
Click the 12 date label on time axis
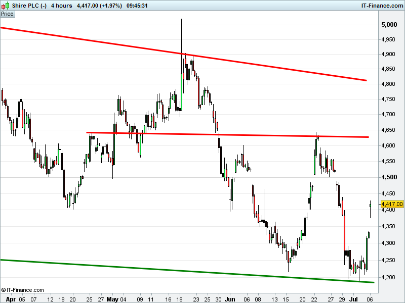tap(50, 299)
